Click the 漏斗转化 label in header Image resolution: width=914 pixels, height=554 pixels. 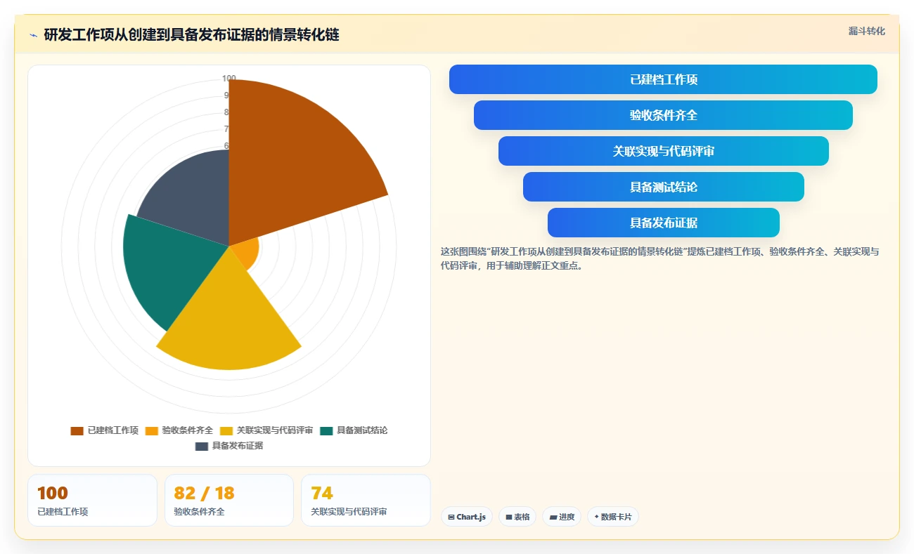click(867, 31)
